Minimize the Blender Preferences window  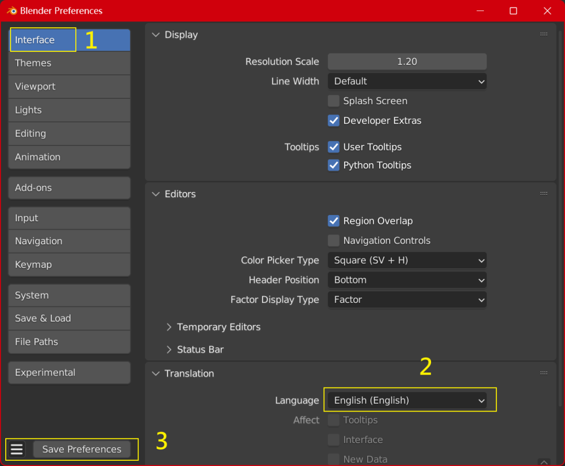coord(480,11)
